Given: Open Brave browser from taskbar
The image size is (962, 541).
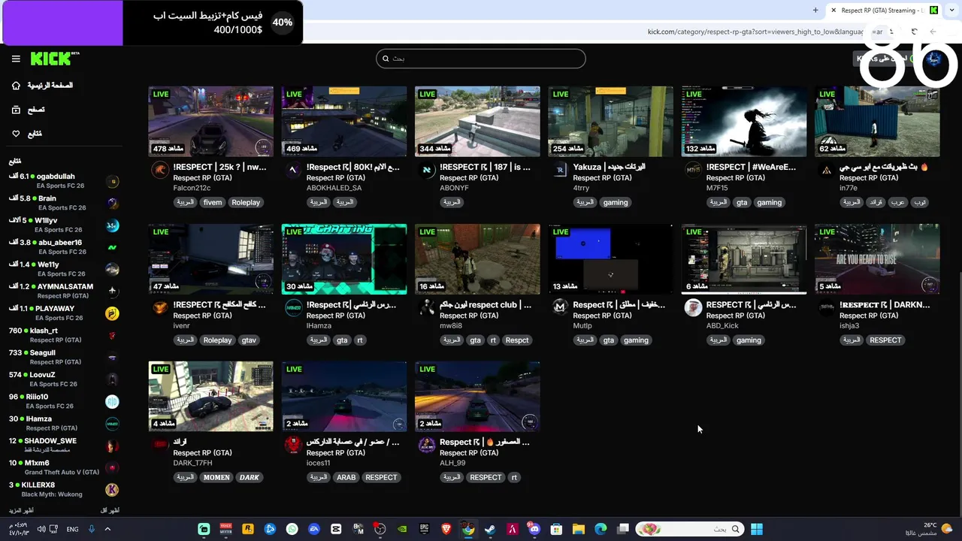Looking at the screenshot, I should pos(446,529).
